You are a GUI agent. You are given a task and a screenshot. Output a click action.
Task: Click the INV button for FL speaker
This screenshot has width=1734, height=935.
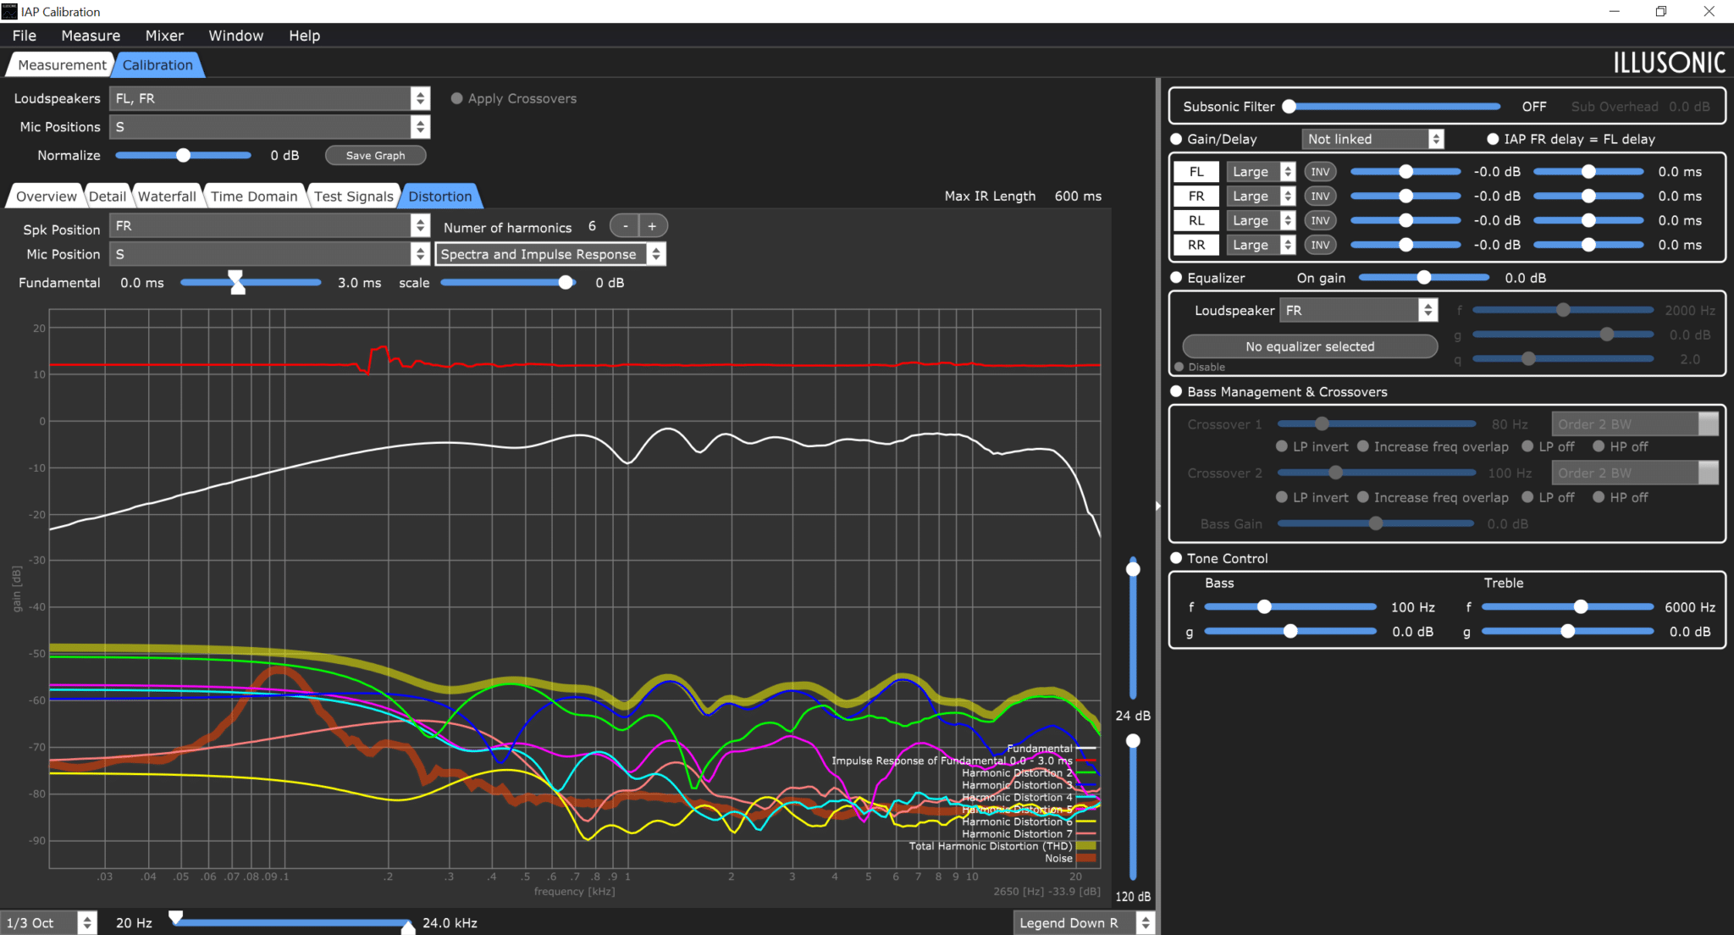(1320, 172)
